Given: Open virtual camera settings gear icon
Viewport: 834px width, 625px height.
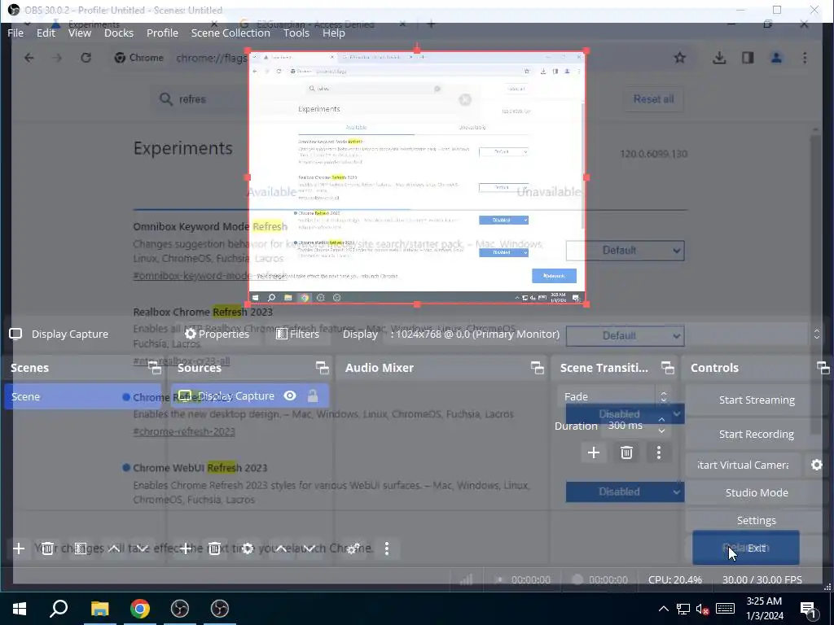Looking at the screenshot, I should tap(816, 465).
